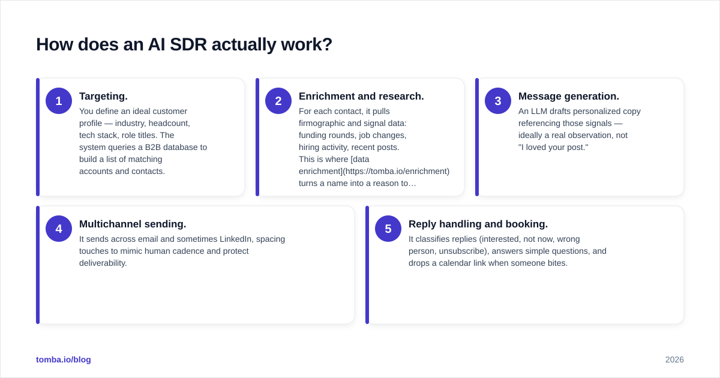This screenshot has height=378, width=720.
Task: Click the word 'deliverability.' in card 4
Action: coord(103,263)
